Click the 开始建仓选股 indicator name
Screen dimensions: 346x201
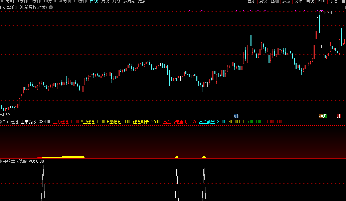point(15,161)
